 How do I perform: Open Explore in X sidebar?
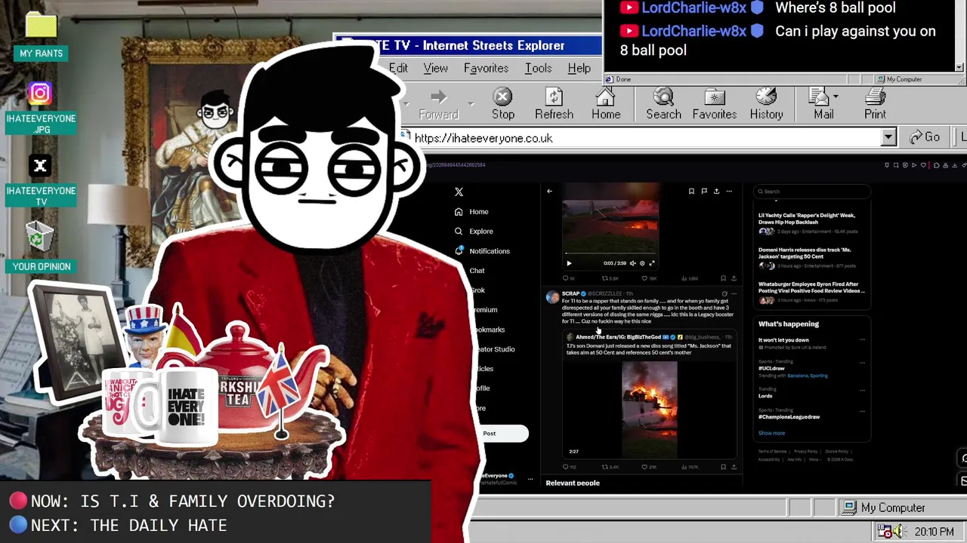click(x=474, y=232)
